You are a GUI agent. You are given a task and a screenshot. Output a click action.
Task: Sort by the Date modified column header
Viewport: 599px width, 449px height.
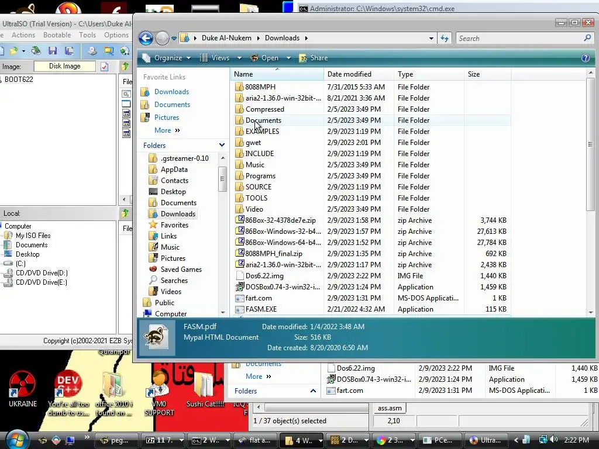pos(359,74)
